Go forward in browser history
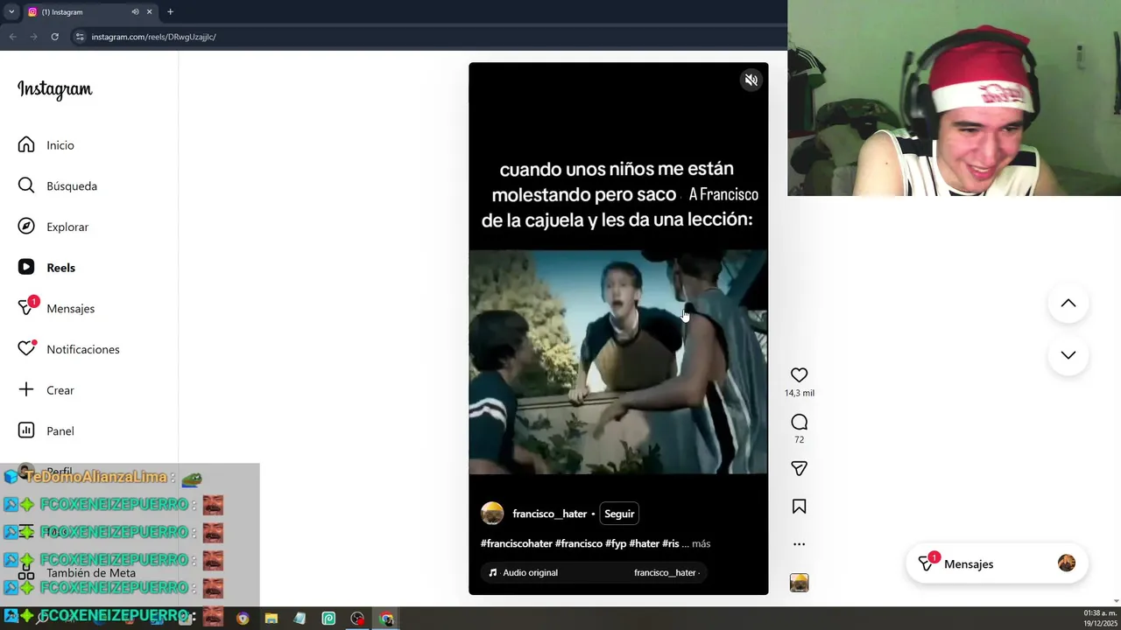This screenshot has width=1121, height=630. pos(33,37)
